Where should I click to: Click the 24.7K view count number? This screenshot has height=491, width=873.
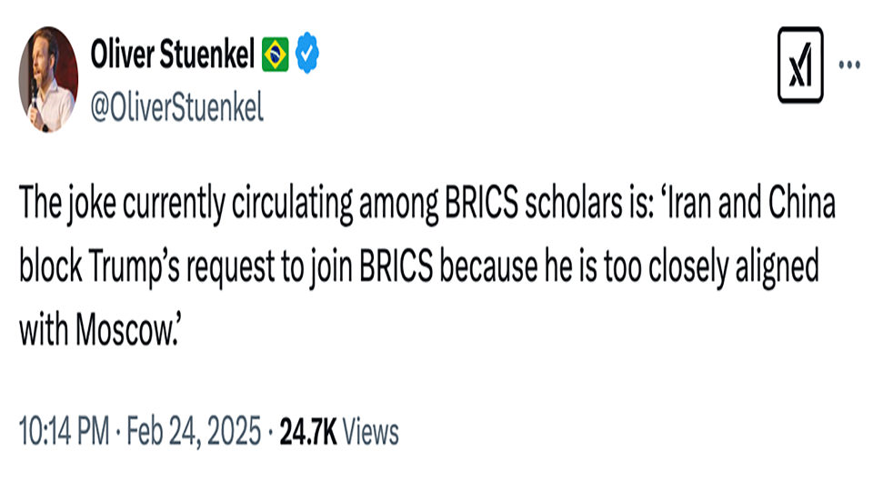307,432
